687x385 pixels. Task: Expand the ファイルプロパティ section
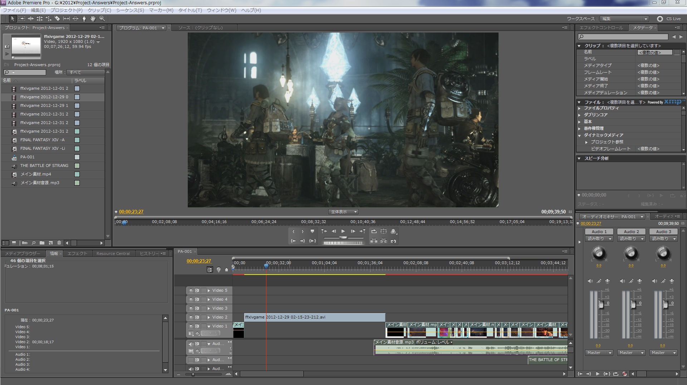pos(579,108)
